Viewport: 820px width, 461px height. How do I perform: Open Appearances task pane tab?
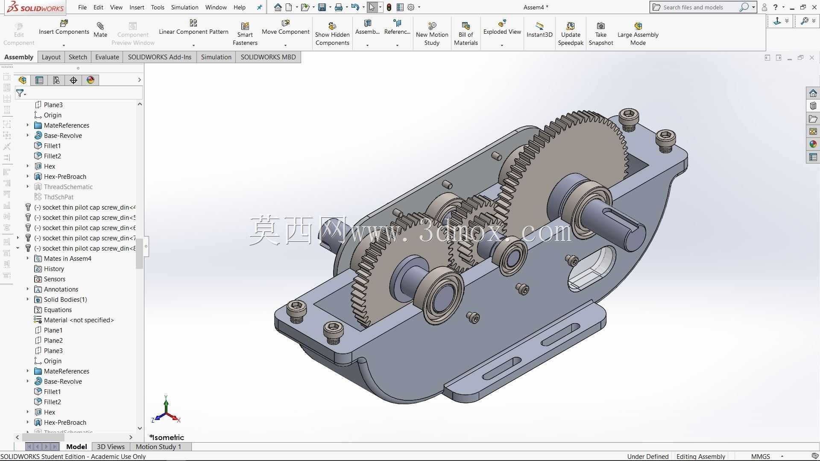(x=813, y=144)
